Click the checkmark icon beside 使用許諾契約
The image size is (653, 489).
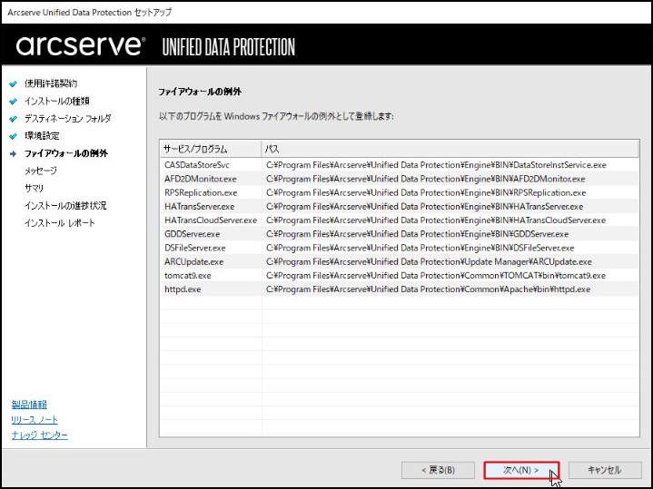click(14, 83)
